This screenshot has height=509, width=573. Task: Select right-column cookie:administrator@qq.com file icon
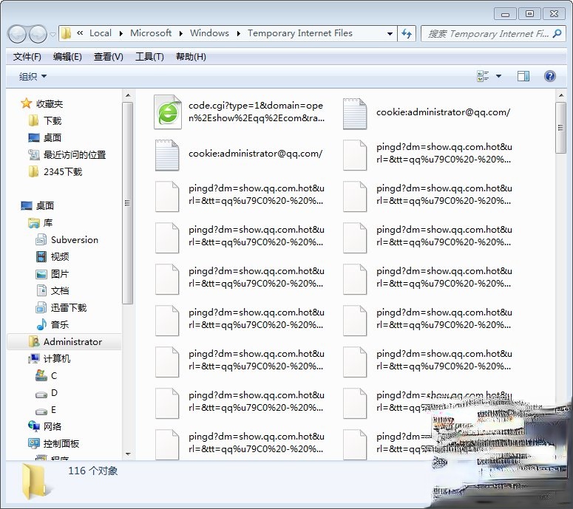click(x=355, y=113)
